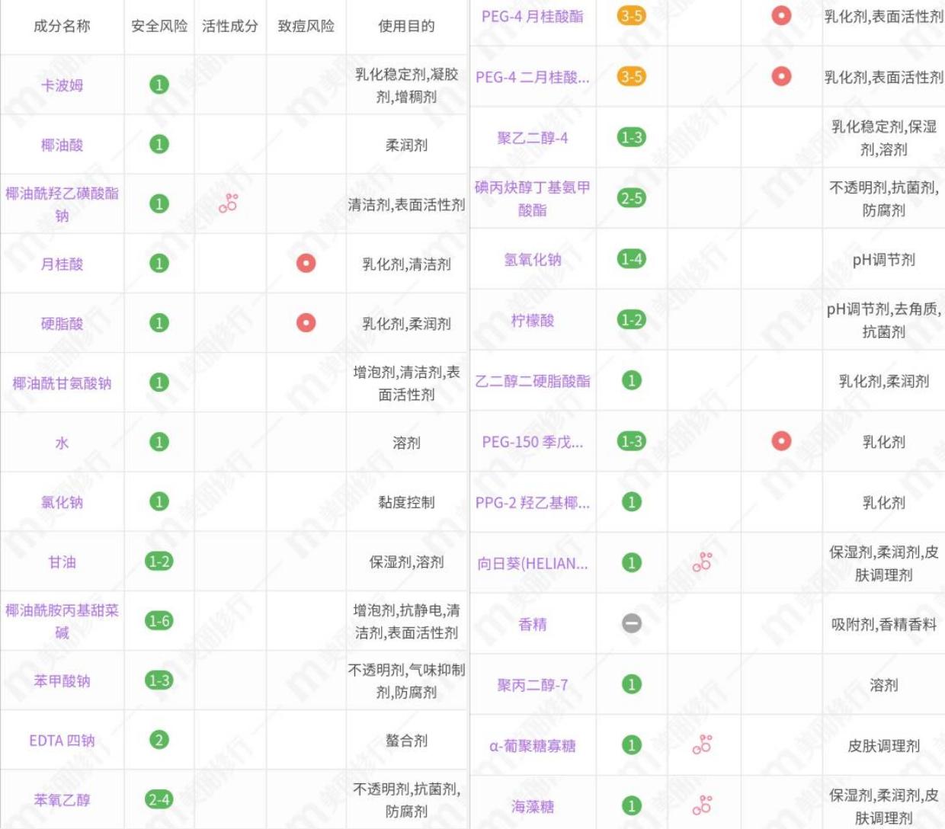Click the 2-4 safety badge for 苯氧乙醇

point(159,799)
